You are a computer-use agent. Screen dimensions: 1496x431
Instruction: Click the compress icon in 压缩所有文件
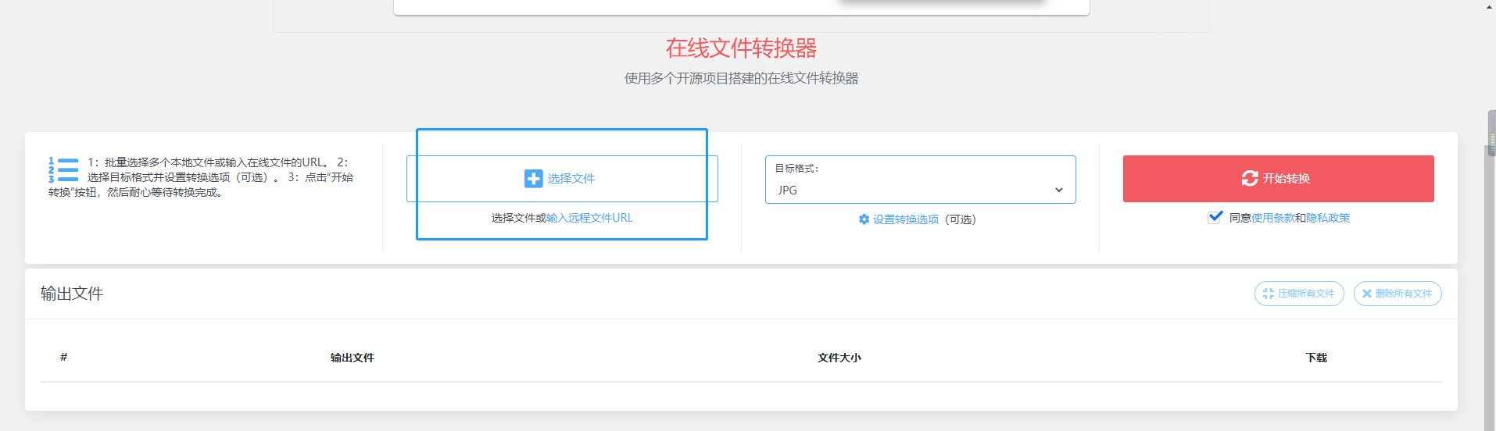[1268, 294]
